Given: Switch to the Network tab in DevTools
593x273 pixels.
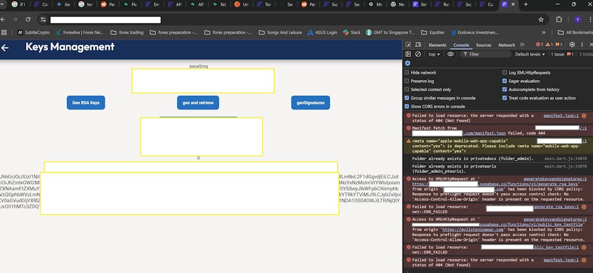Looking at the screenshot, I should point(506,45).
